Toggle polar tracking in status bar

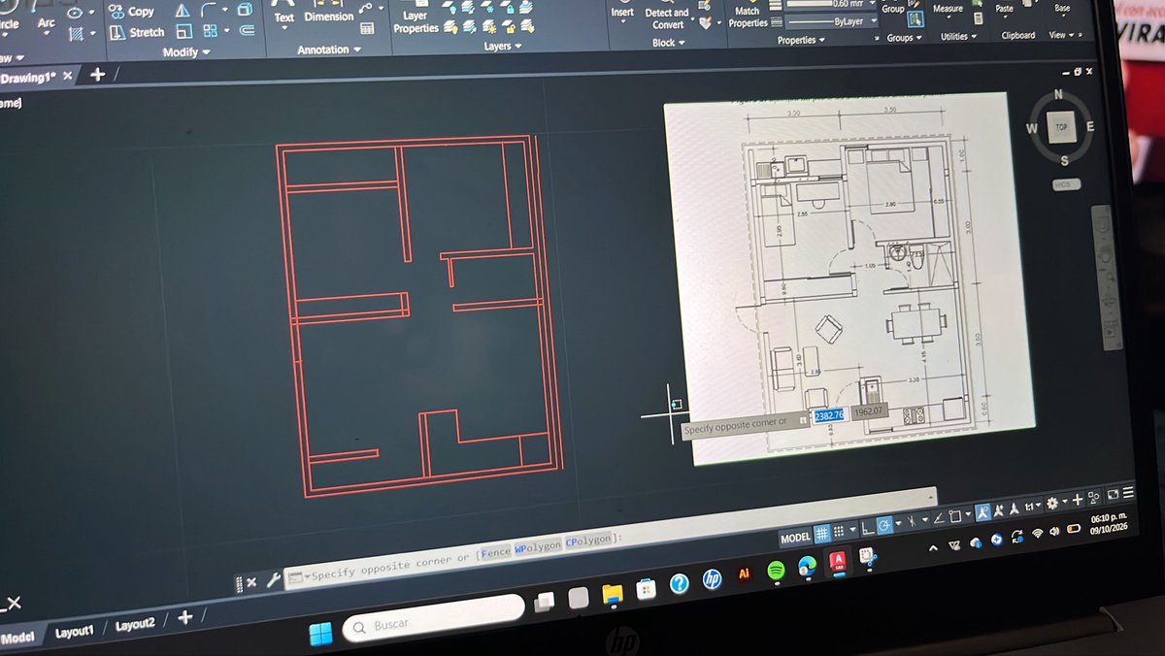tap(884, 525)
